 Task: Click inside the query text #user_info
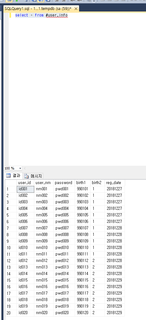[x=57, y=15]
